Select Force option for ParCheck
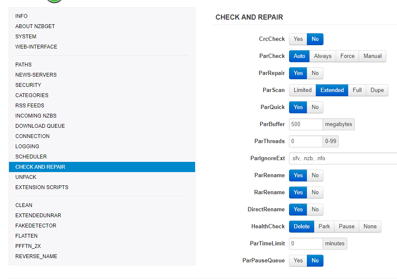397x279 pixels. click(x=347, y=56)
